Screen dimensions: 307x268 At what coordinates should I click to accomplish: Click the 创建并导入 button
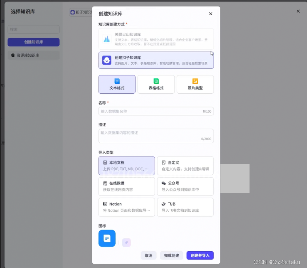click(200, 256)
